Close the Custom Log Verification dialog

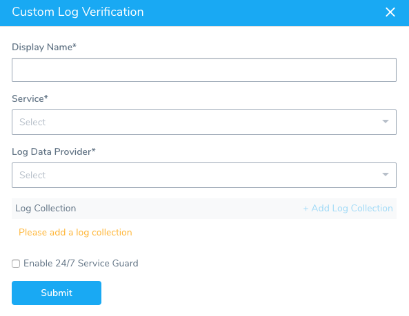tap(390, 12)
